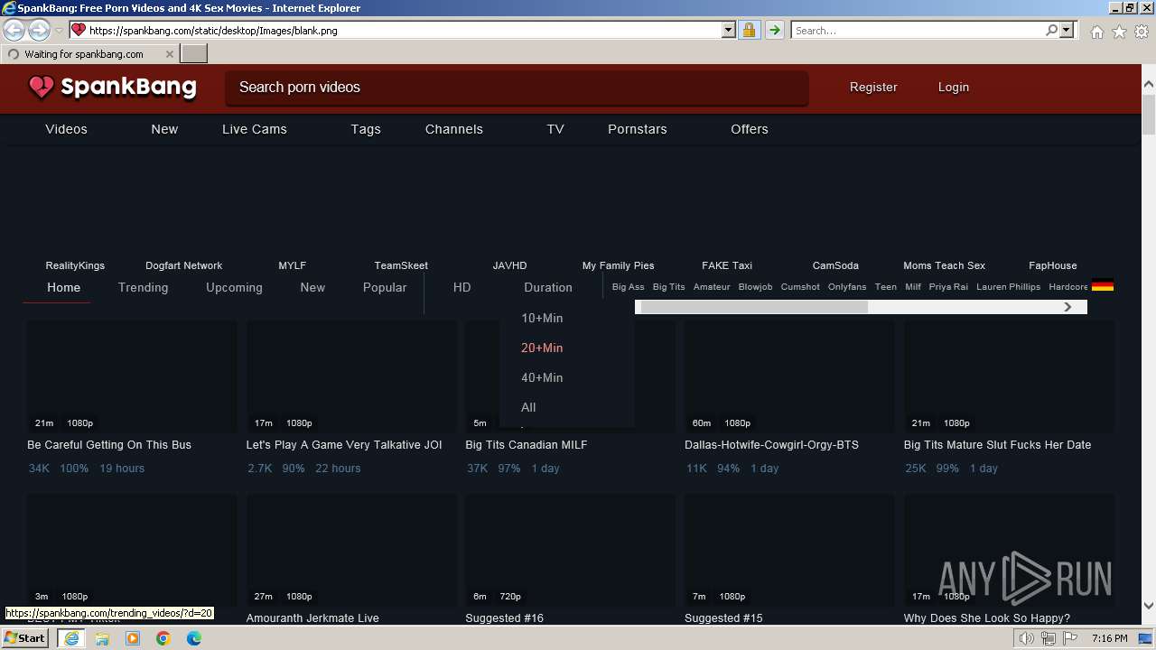This screenshot has height=650, width=1156.
Task: Switch to the Trending tab
Action: pyautogui.click(x=144, y=287)
